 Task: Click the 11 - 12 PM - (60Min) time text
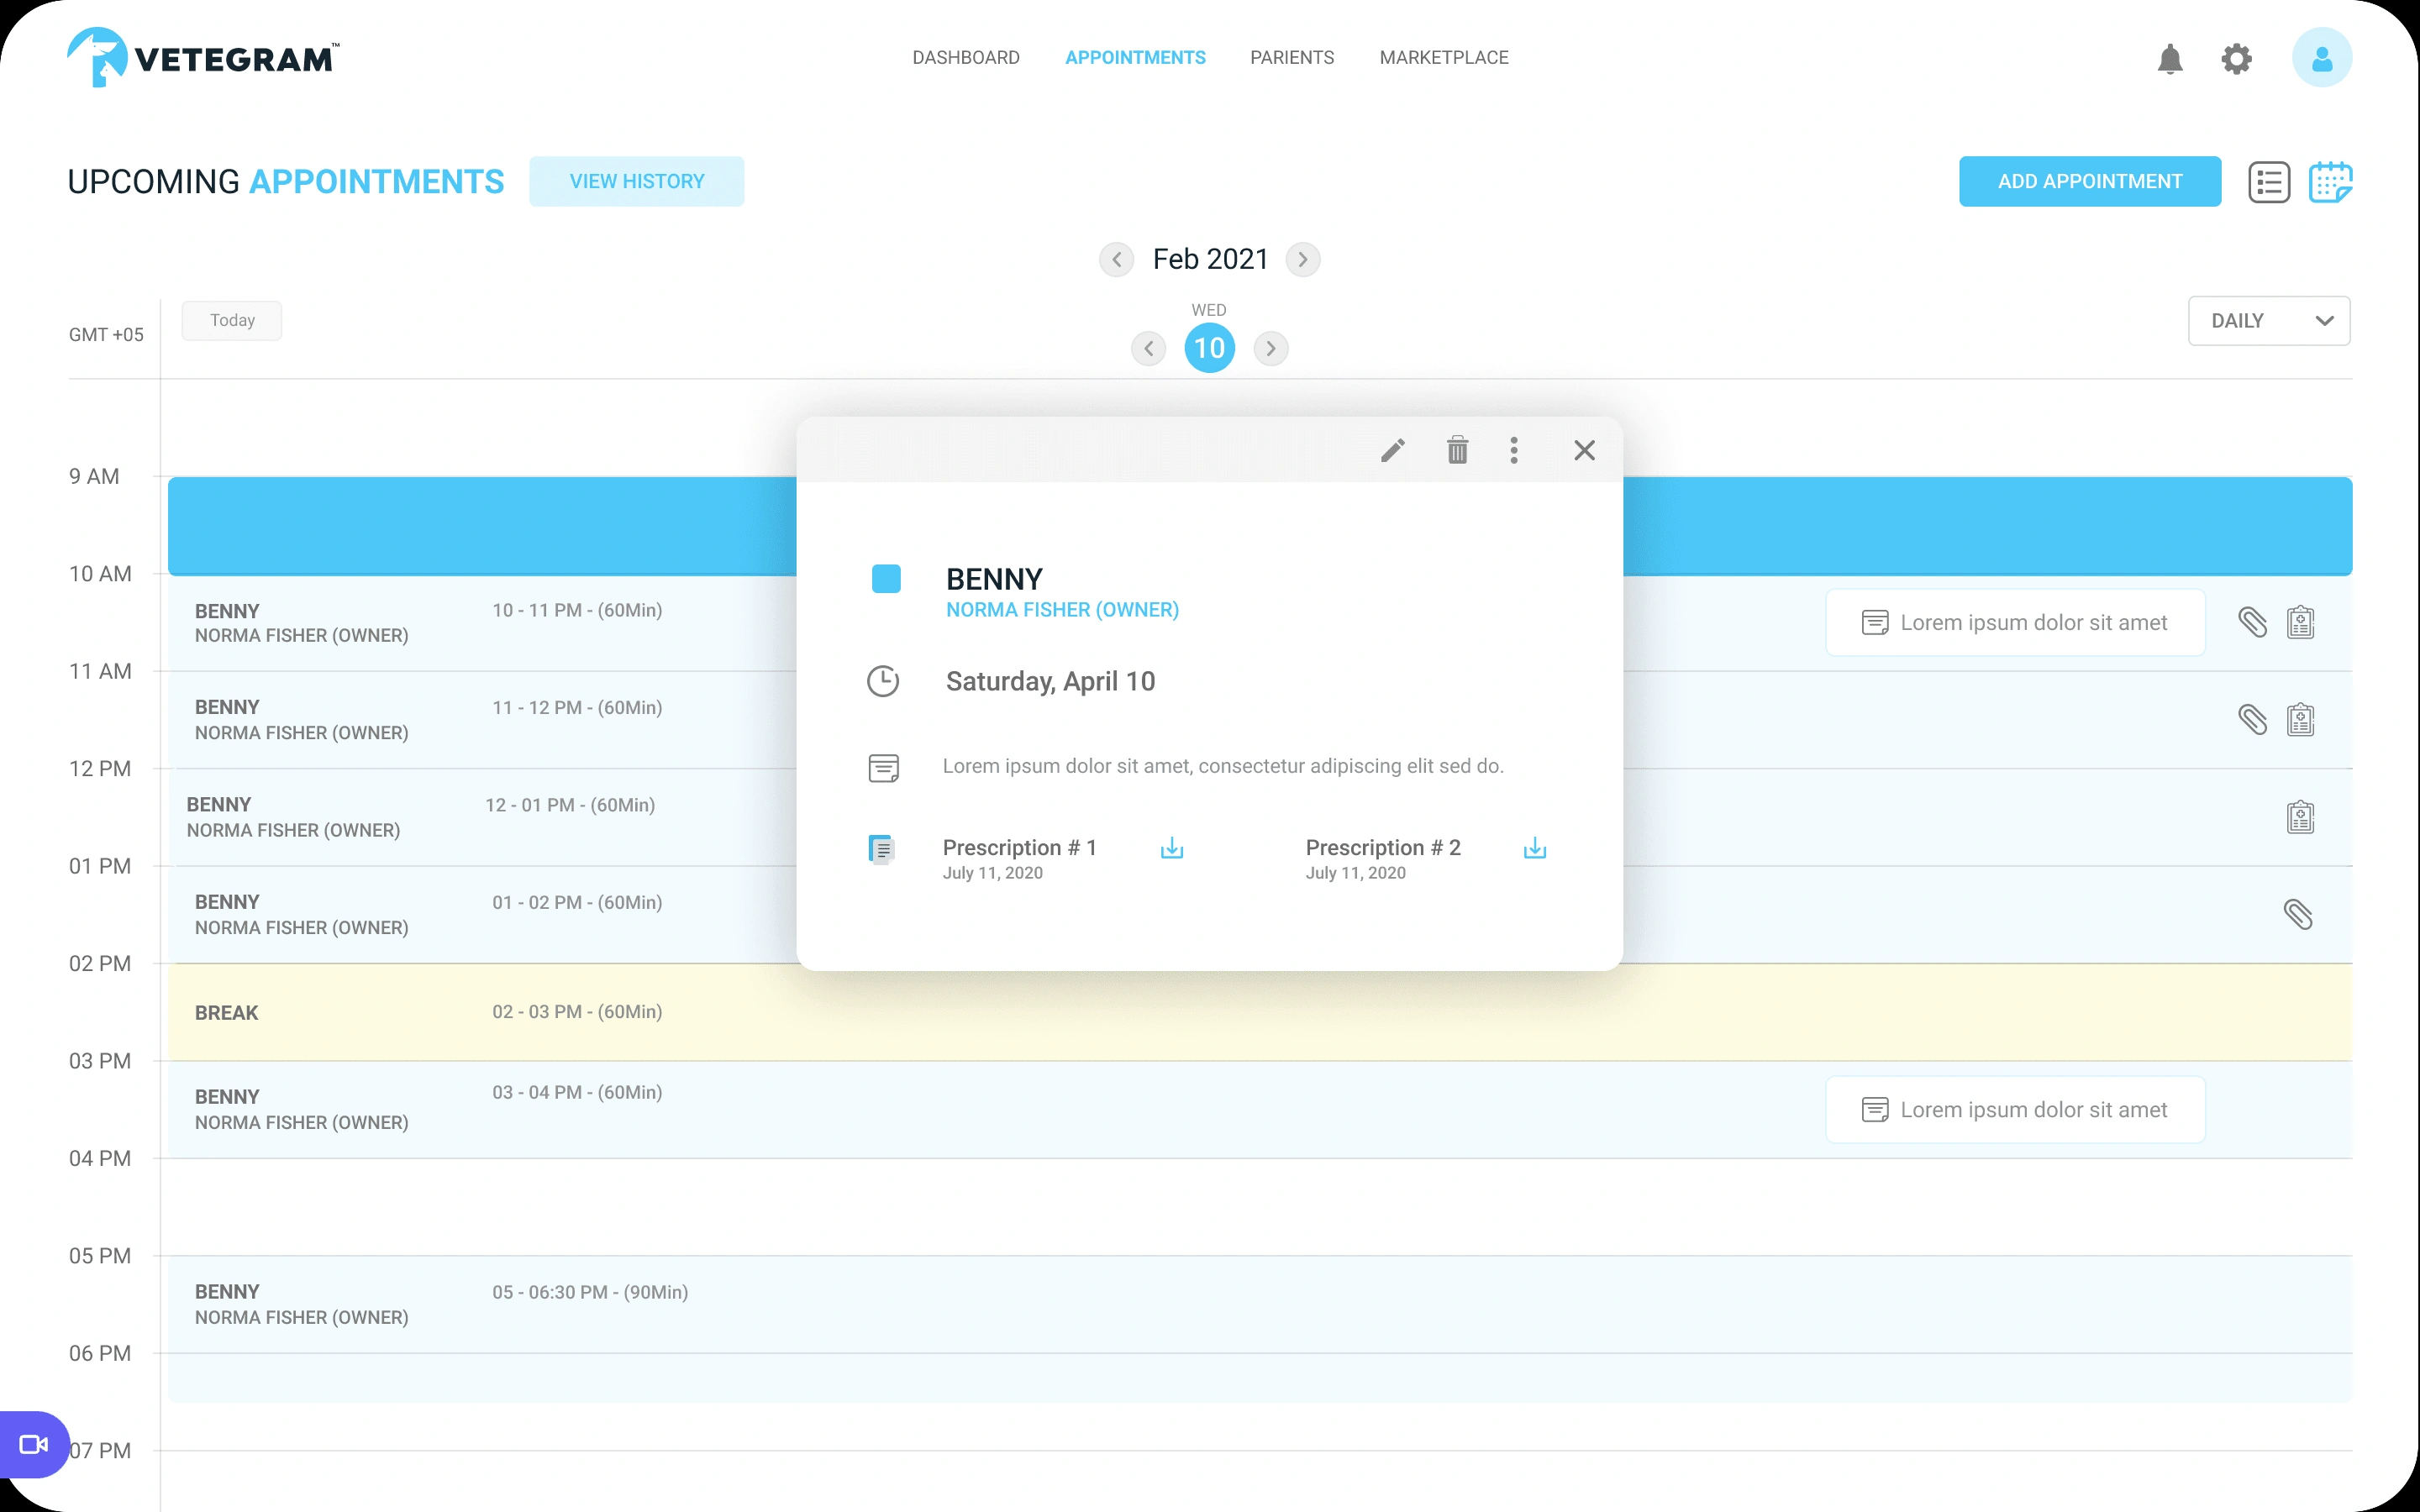[x=577, y=707]
